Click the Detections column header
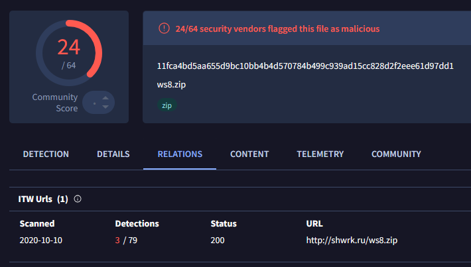471x267 pixels. coord(137,223)
